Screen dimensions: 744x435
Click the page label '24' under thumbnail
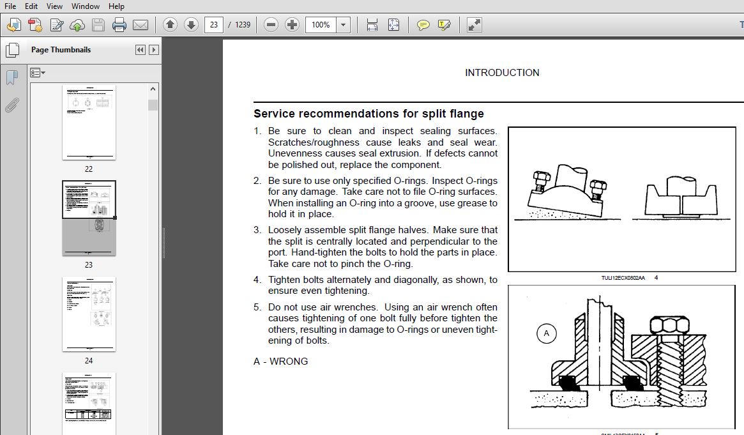(x=89, y=360)
